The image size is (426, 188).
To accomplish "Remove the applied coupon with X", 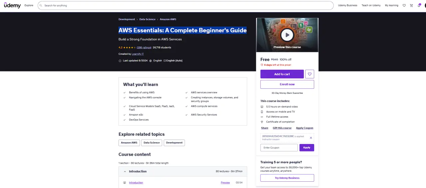I will [311, 138].
